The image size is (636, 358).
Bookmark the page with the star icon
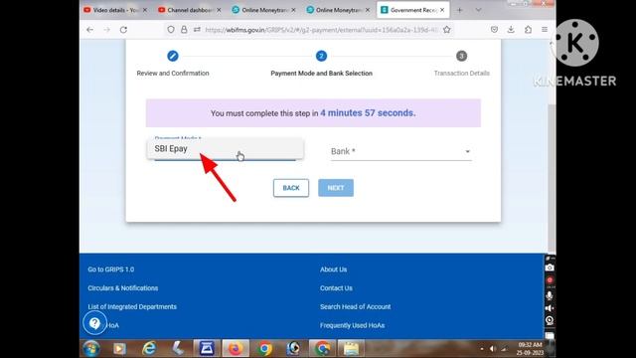tap(446, 30)
